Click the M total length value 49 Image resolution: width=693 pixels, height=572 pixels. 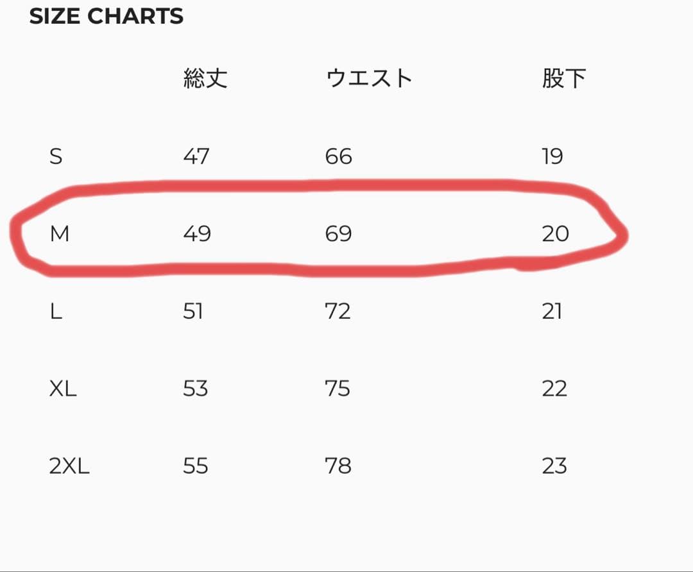196,234
